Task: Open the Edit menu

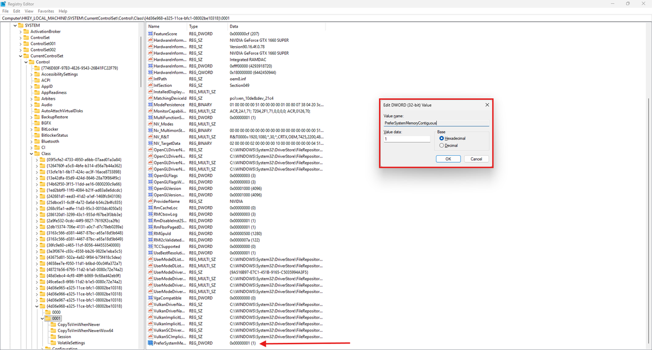Action: tap(17, 11)
